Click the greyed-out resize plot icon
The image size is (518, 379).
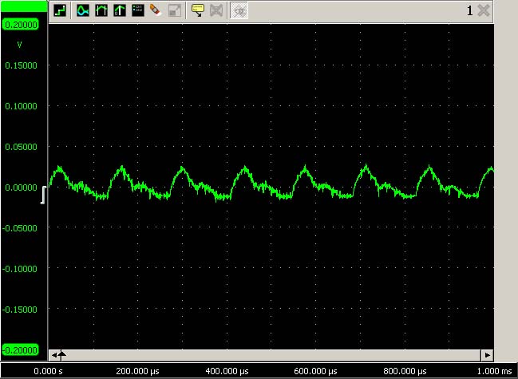(174, 10)
